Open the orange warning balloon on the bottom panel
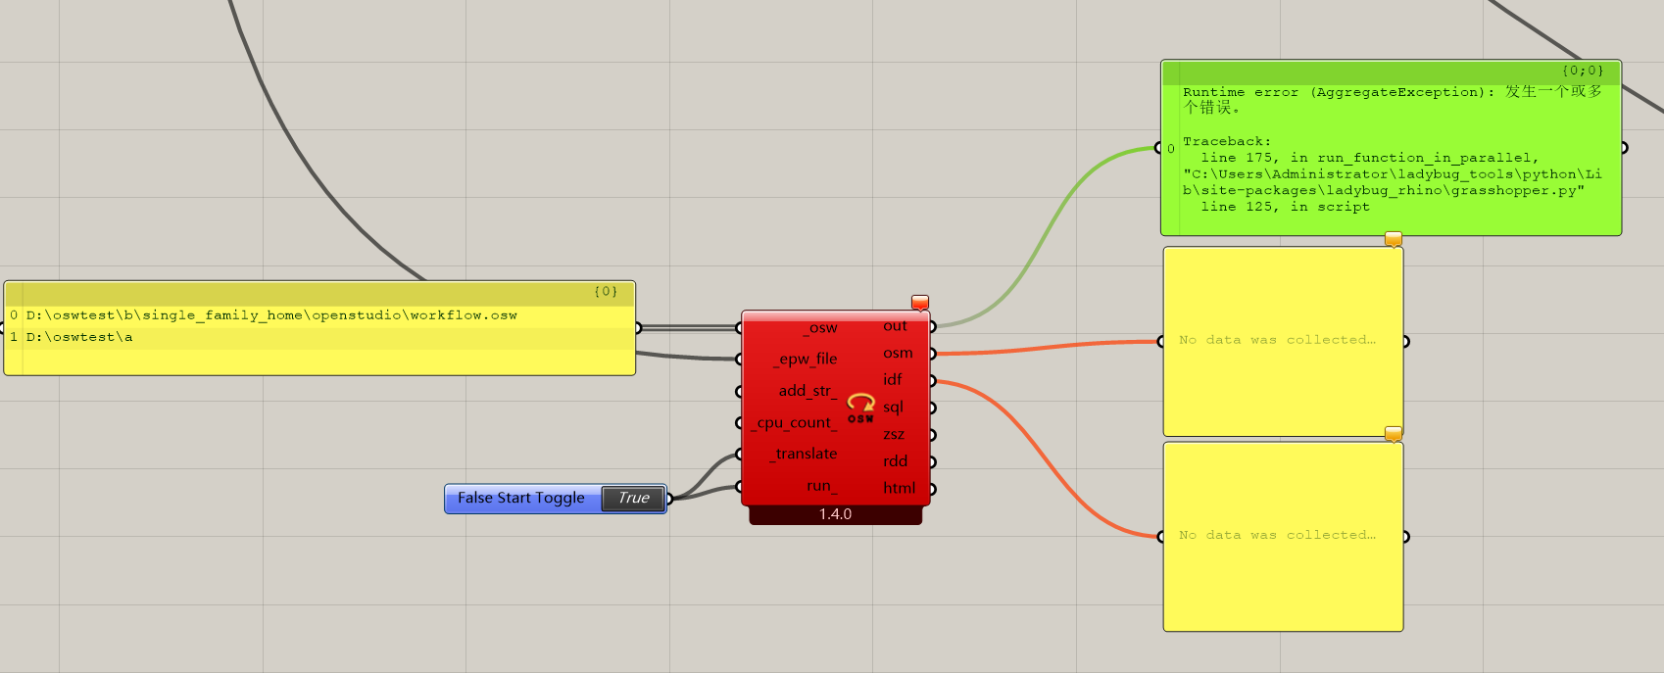The height and width of the screenshot is (673, 1664). coord(1394,433)
